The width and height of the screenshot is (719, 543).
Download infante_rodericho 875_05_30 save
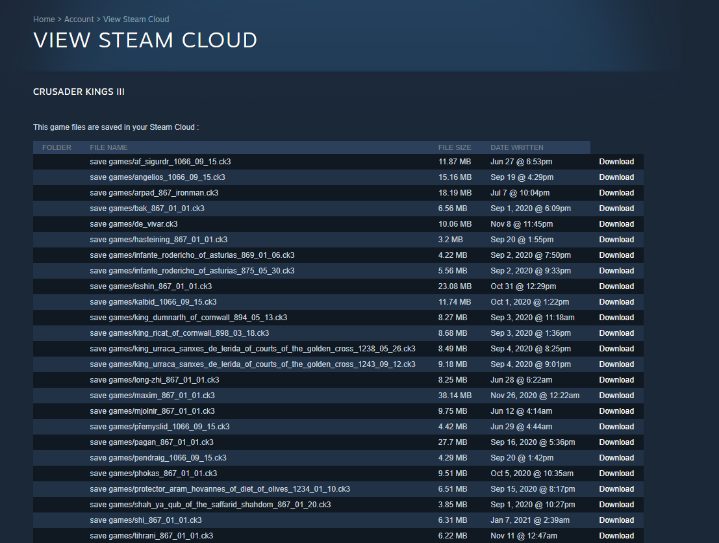click(616, 271)
